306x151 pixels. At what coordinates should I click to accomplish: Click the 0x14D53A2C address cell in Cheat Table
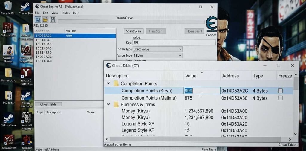tap(235, 91)
